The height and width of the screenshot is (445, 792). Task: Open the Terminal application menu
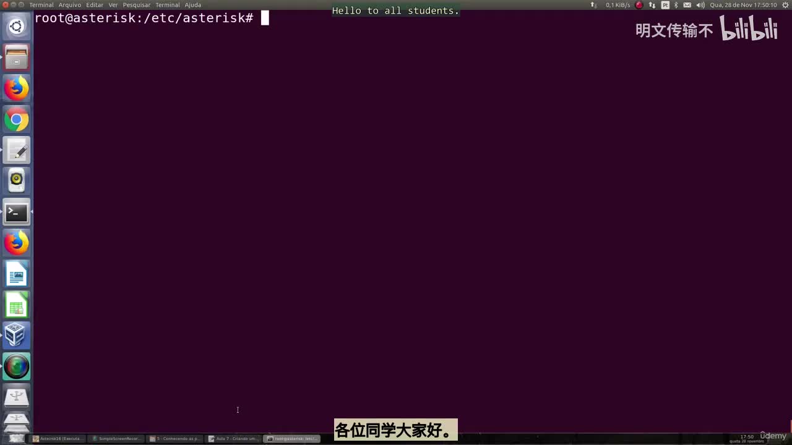[x=41, y=5]
